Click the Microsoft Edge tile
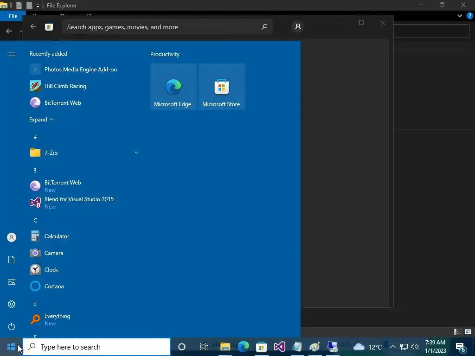 (x=173, y=87)
